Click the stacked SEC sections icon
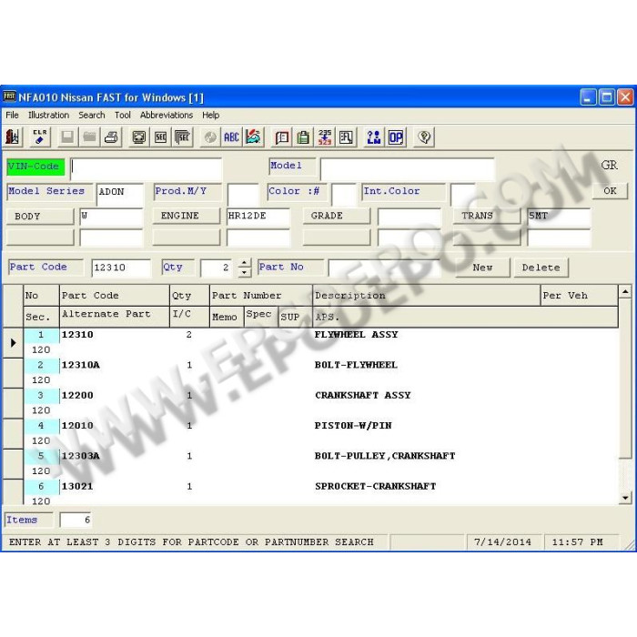The height and width of the screenshot is (637, 637). tap(183, 137)
